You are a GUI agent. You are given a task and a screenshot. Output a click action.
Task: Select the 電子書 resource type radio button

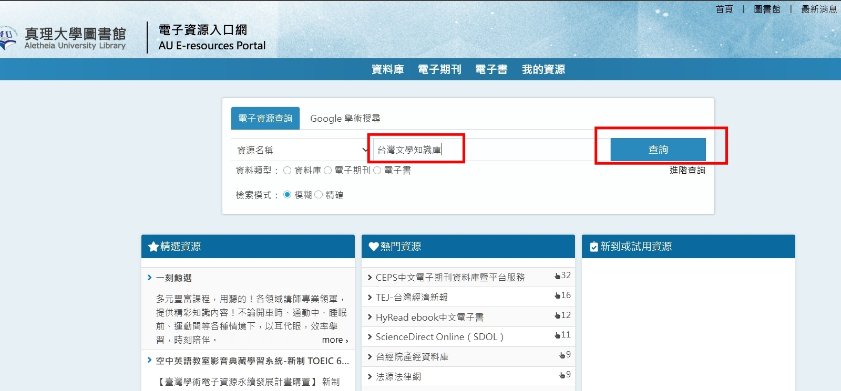click(377, 170)
